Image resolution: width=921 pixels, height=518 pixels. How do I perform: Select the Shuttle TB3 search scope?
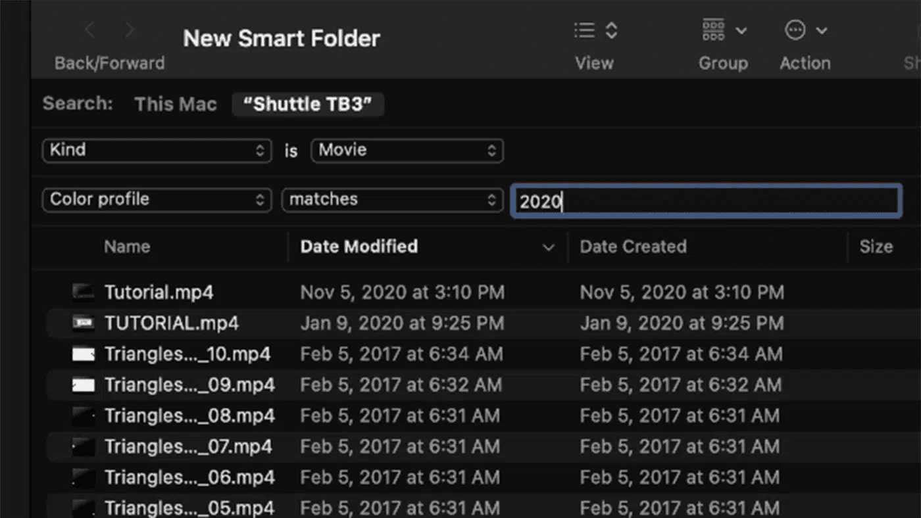pyautogui.click(x=308, y=104)
